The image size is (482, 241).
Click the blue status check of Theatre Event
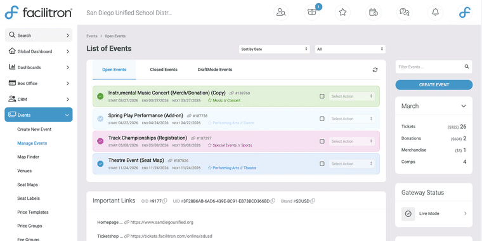(x=100, y=164)
